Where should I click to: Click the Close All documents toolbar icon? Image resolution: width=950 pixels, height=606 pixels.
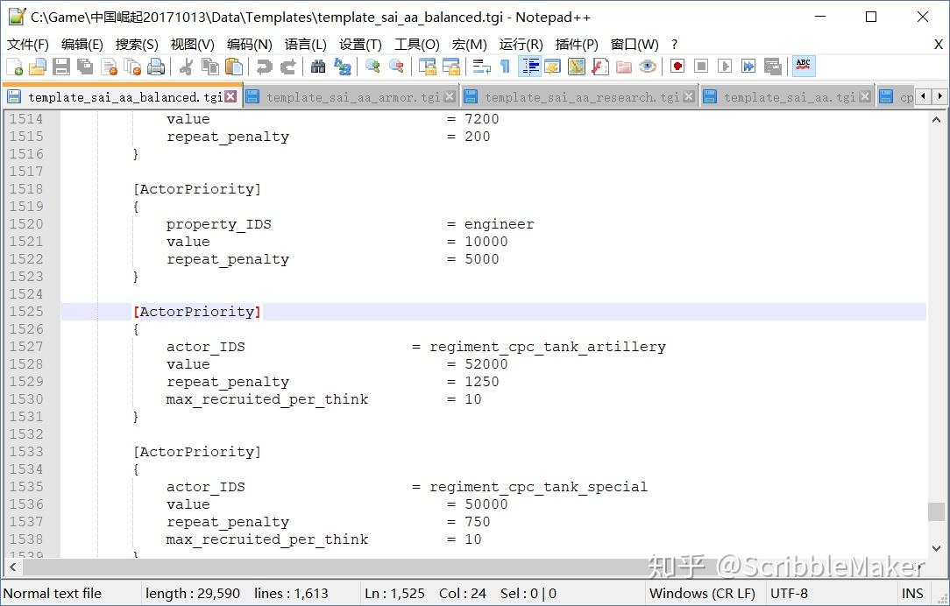point(132,67)
